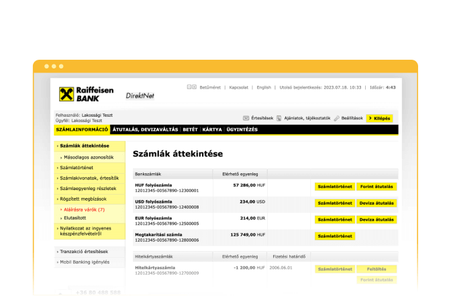451x296 pixels.
Task: Decrease font size with minus icon
Action: tap(189, 87)
